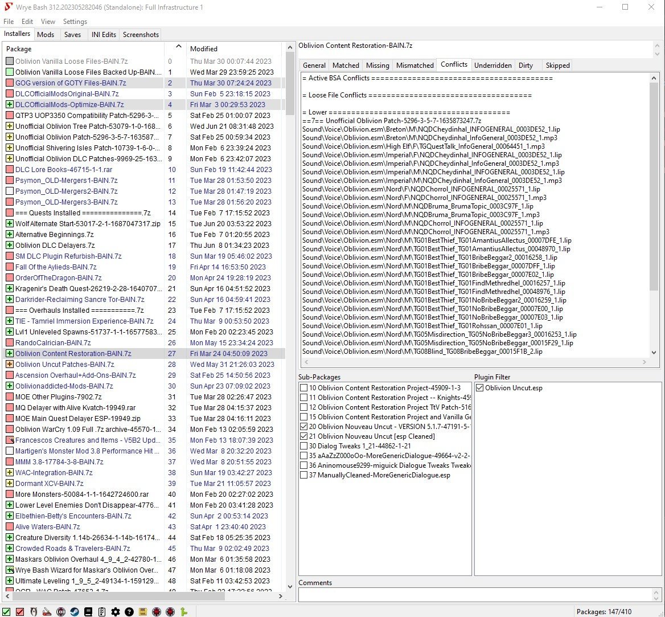Click status icon of Oblivion Uncut Patches-BAIN.7z

(9, 364)
